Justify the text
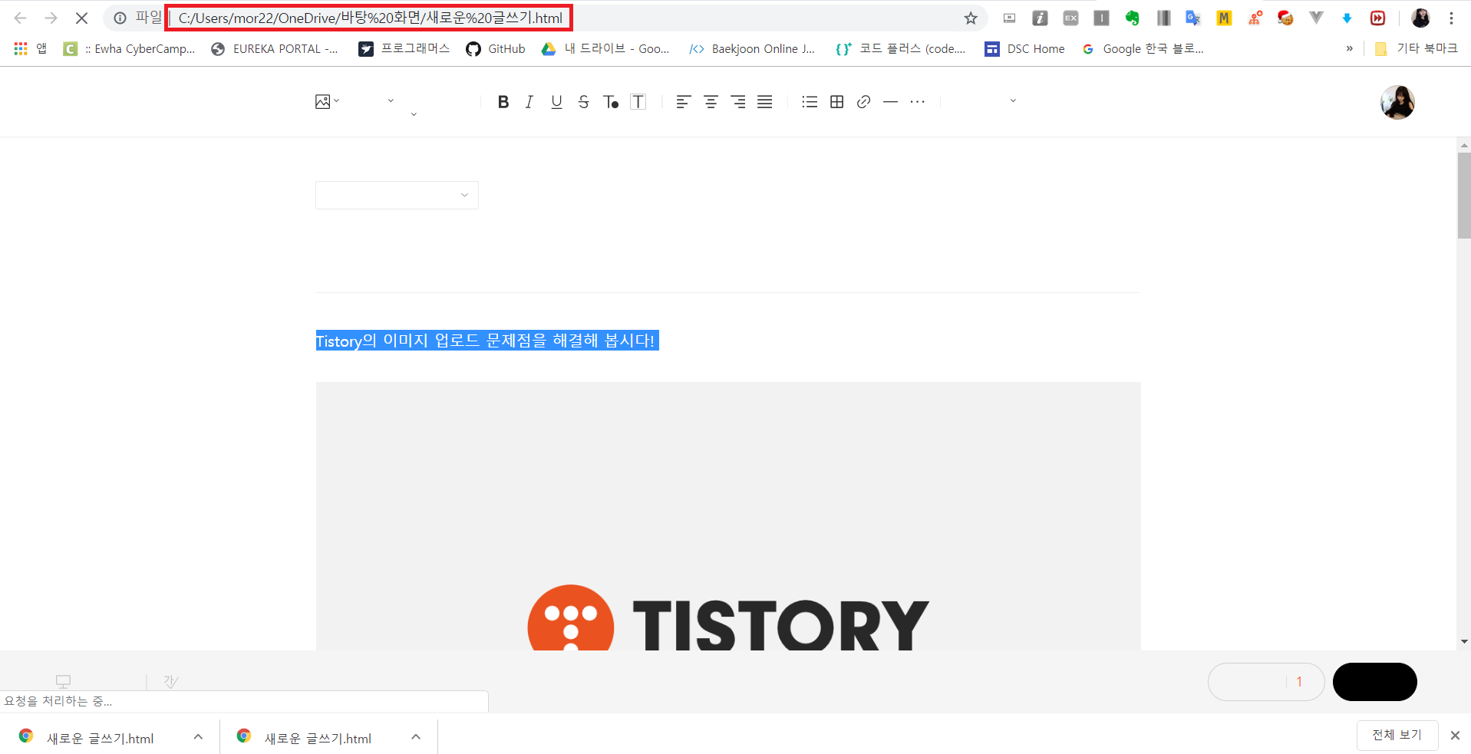Image resolution: width=1471 pixels, height=754 pixels. (x=765, y=102)
